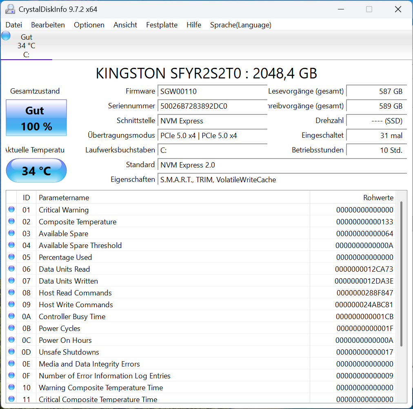This screenshot has height=409, width=413.
Task: Click the status orb for Warning Composite Temperature Time
Action: (11, 387)
